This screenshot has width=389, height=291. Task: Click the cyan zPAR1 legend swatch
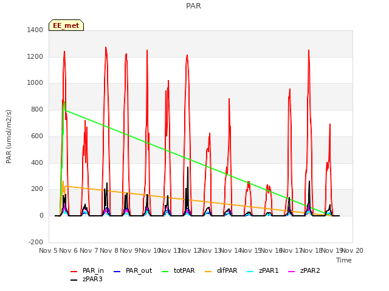coord(250,272)
